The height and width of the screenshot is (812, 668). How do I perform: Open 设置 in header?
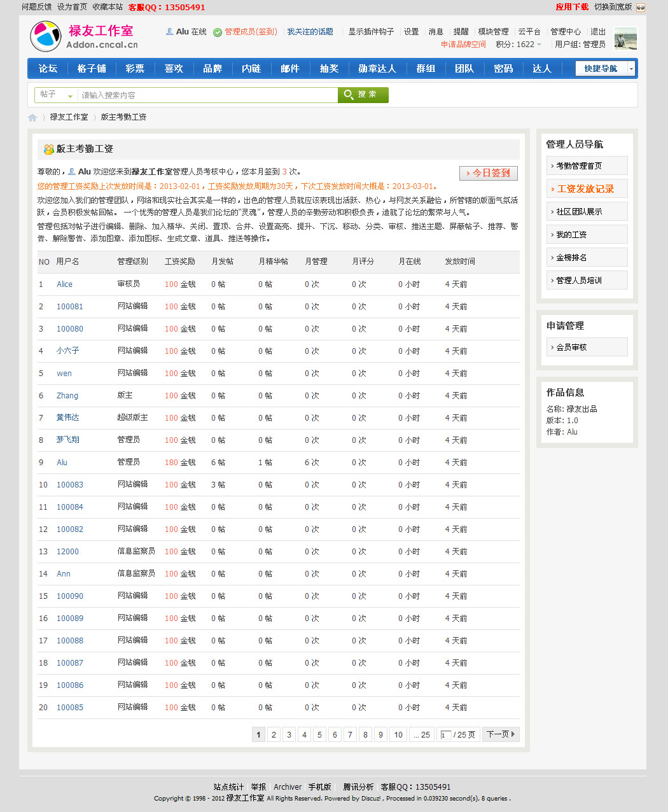[411, 31]
